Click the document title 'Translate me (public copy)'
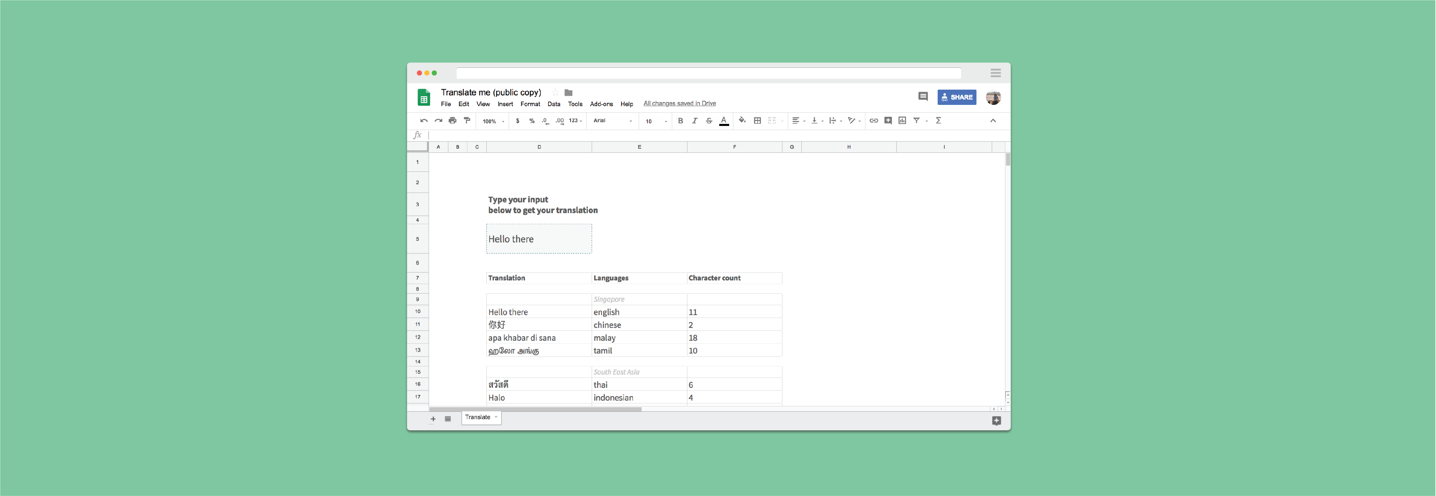This screenshot has width=1436, height=496. coord(491,93)
